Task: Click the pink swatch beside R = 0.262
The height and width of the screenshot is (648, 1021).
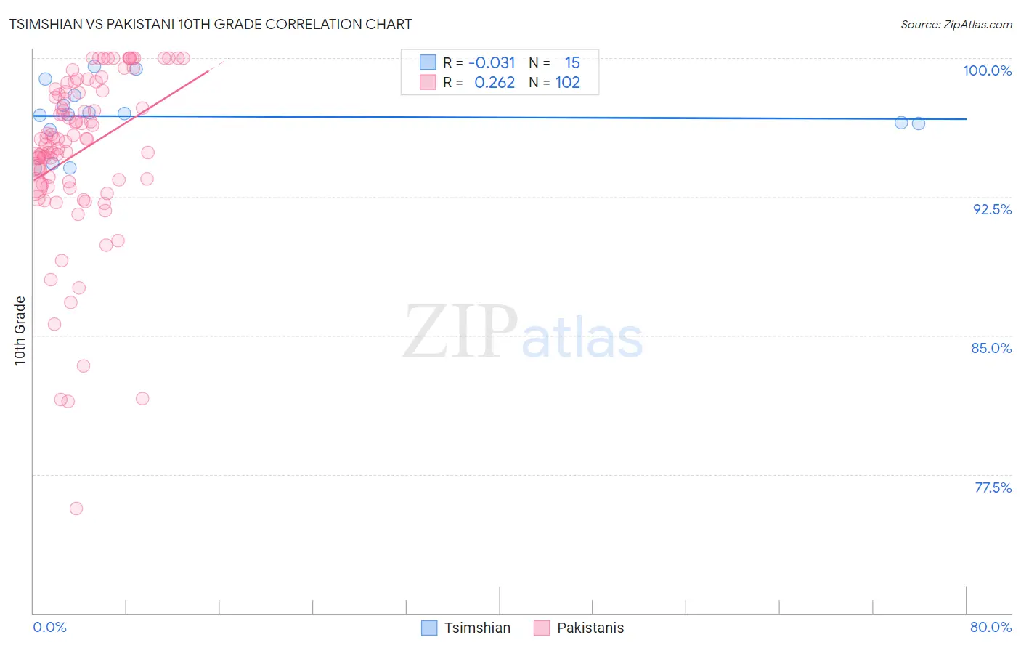Action: coord(428,82)
